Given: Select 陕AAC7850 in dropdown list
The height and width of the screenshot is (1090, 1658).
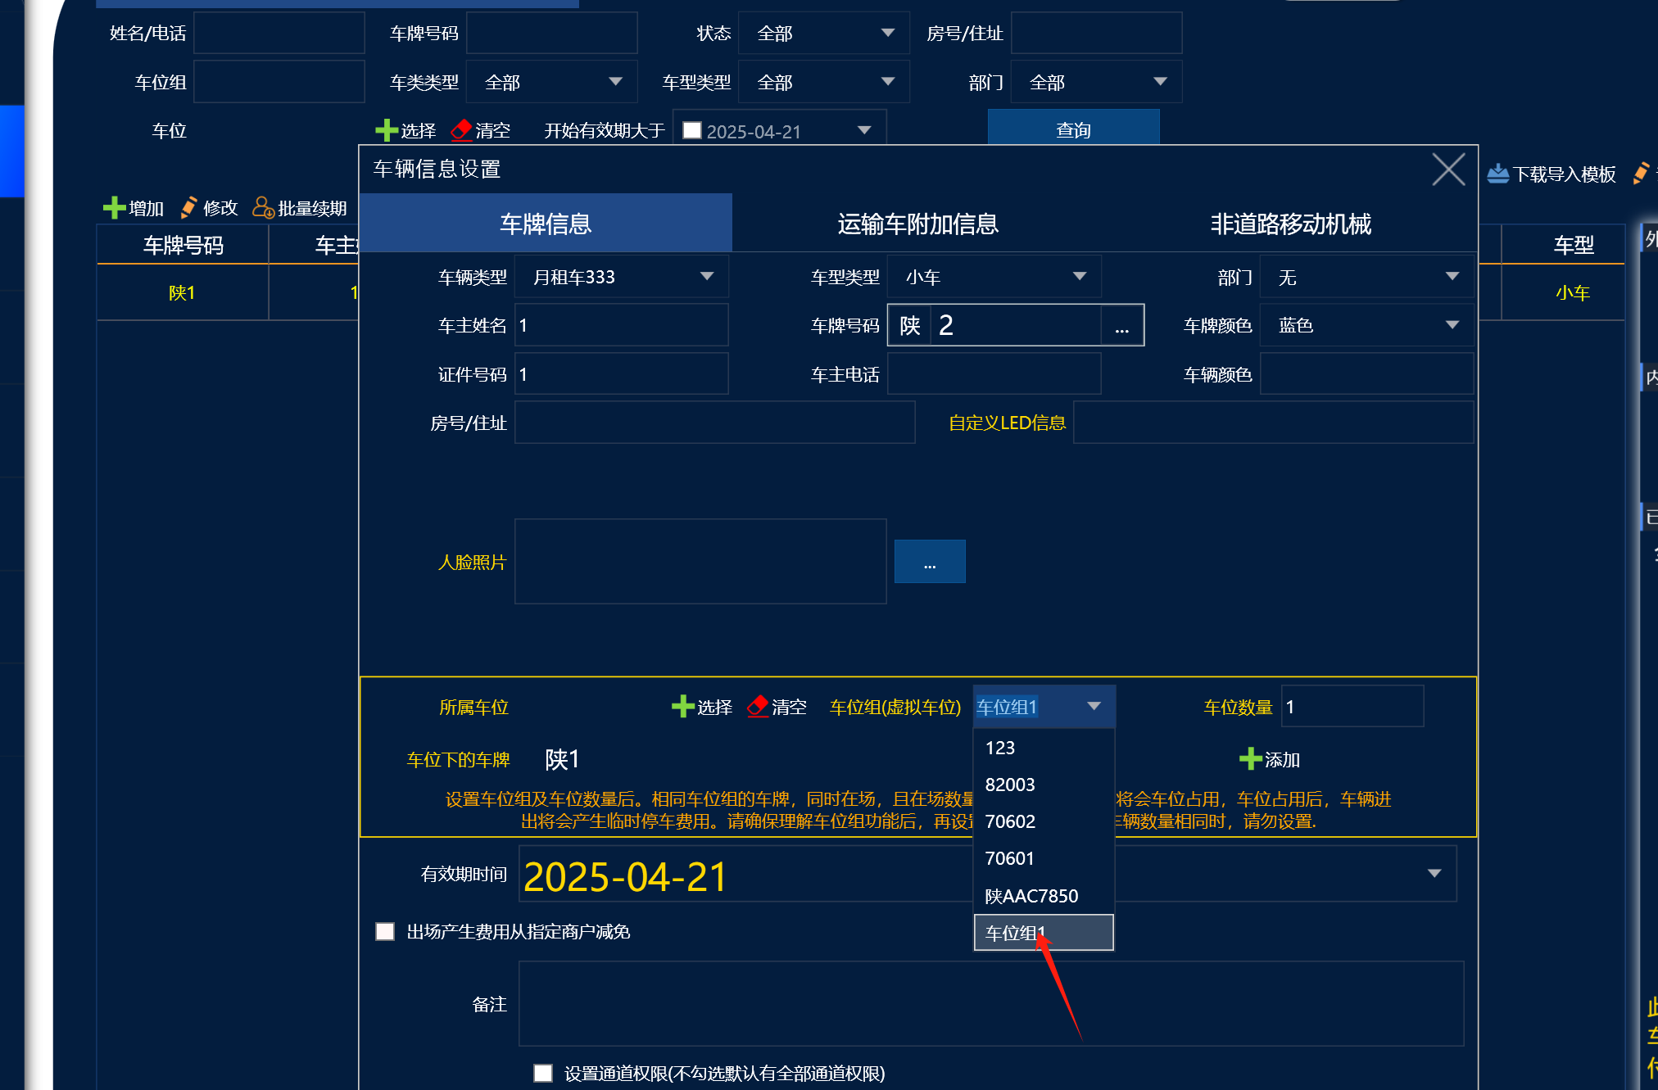Looking at the screenshot, I should click(x=1044, y=896).
